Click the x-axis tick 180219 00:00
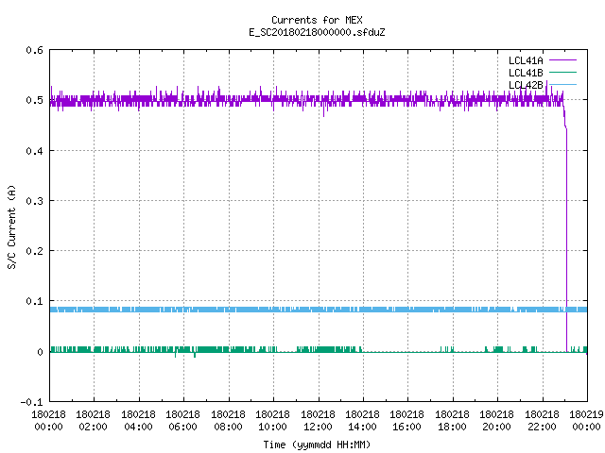This screenshot has height=453, width=605. [x=587, y=421]
